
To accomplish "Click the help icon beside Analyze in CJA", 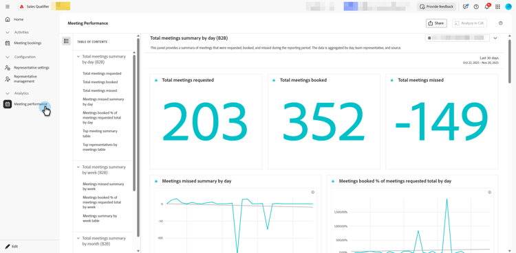I will point(501,23).
